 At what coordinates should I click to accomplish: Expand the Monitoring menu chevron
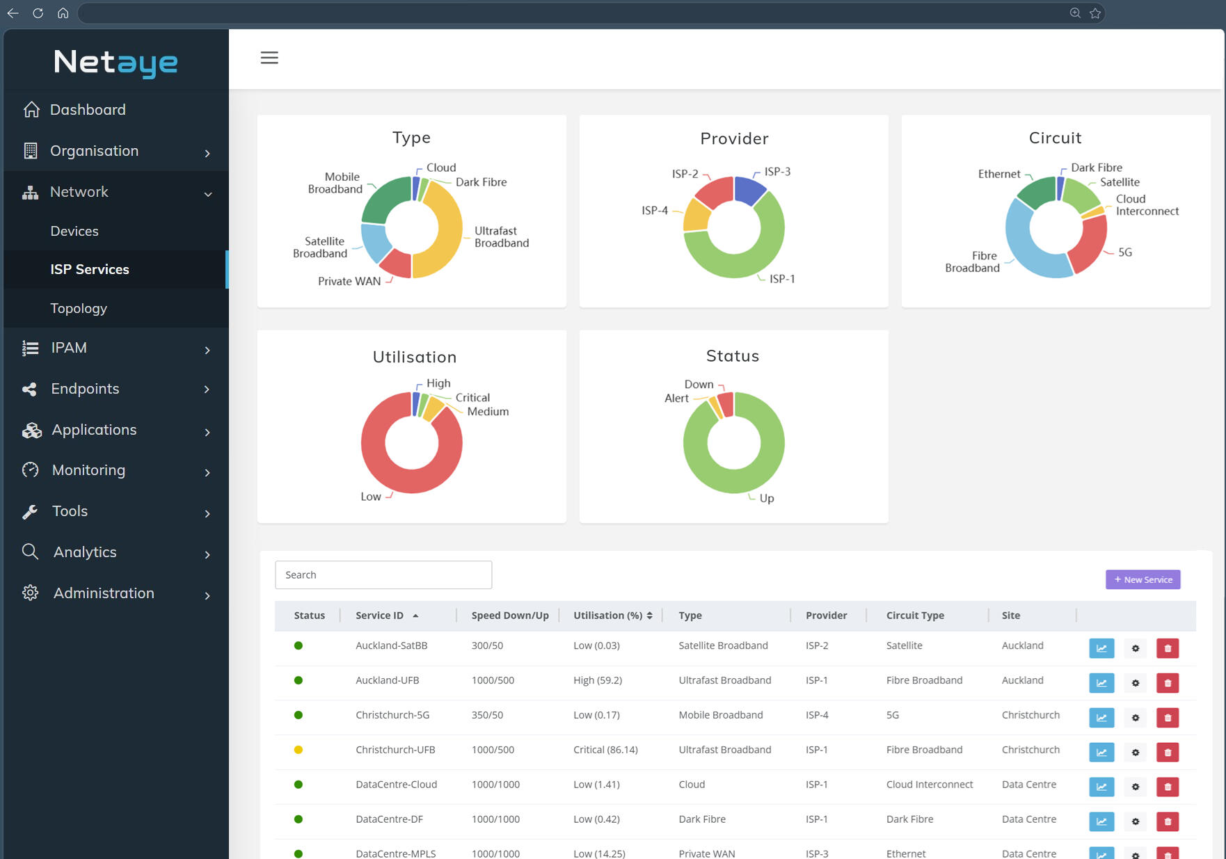207,472
